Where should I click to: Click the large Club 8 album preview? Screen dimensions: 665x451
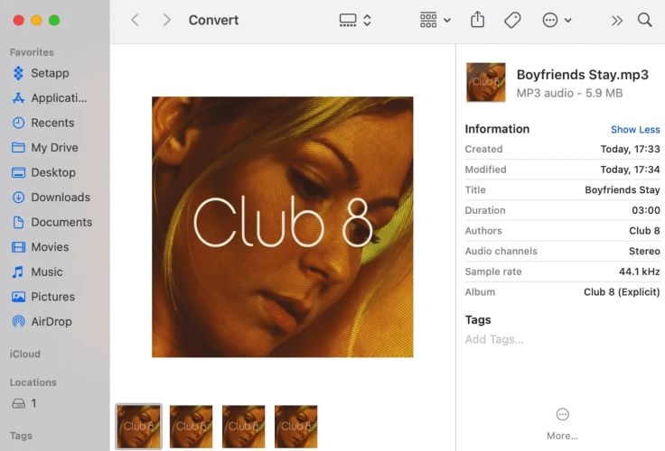click(x=283, y=227)
